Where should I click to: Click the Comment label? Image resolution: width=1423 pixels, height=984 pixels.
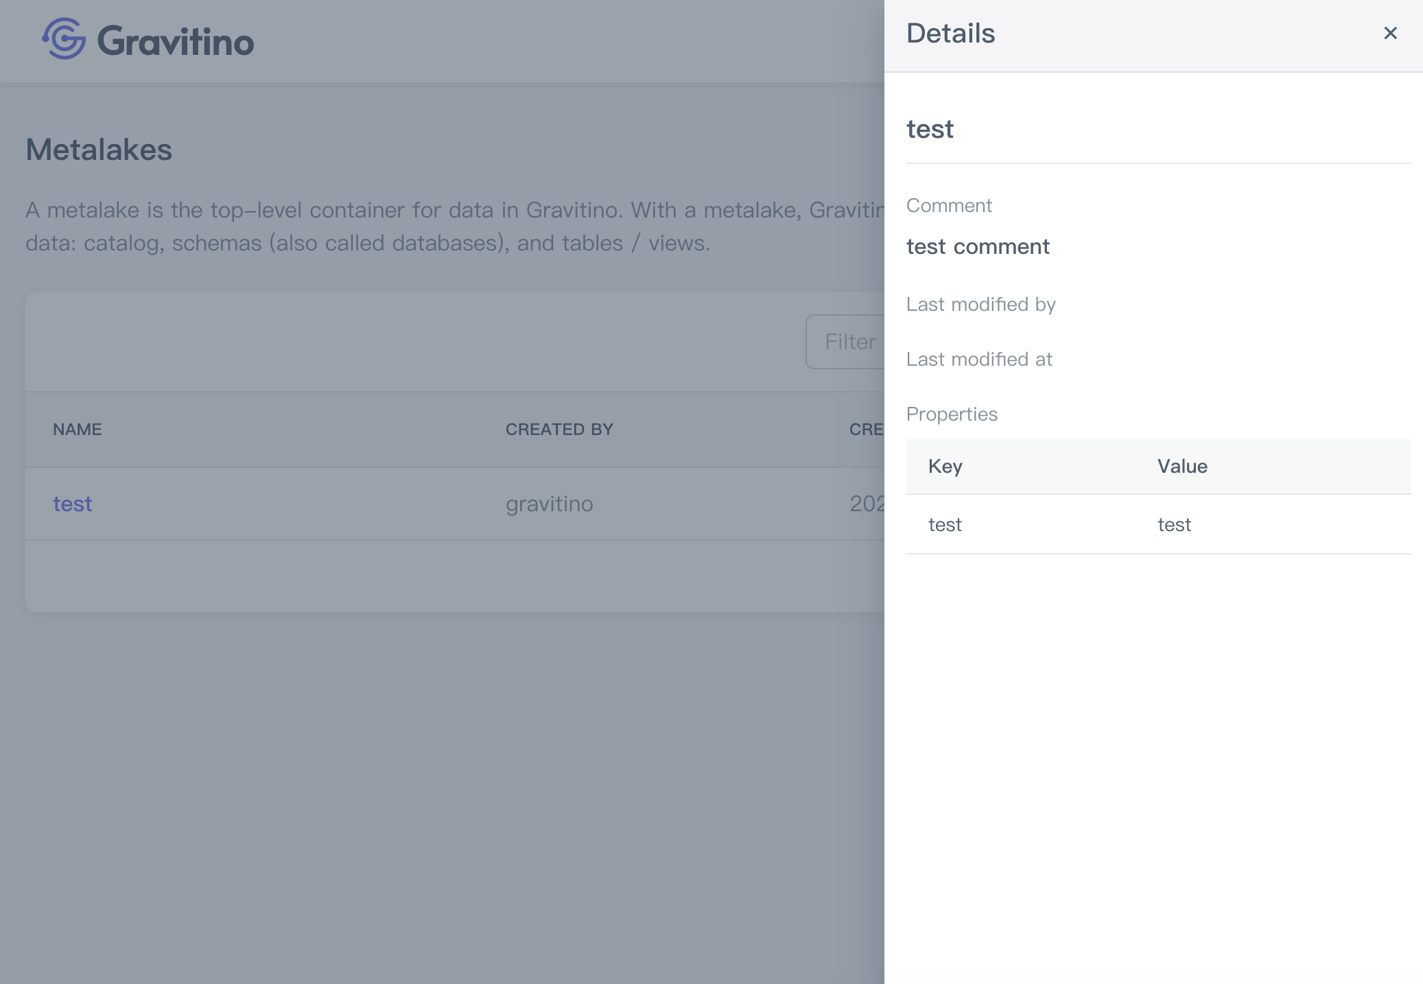(x=949, y=206)
